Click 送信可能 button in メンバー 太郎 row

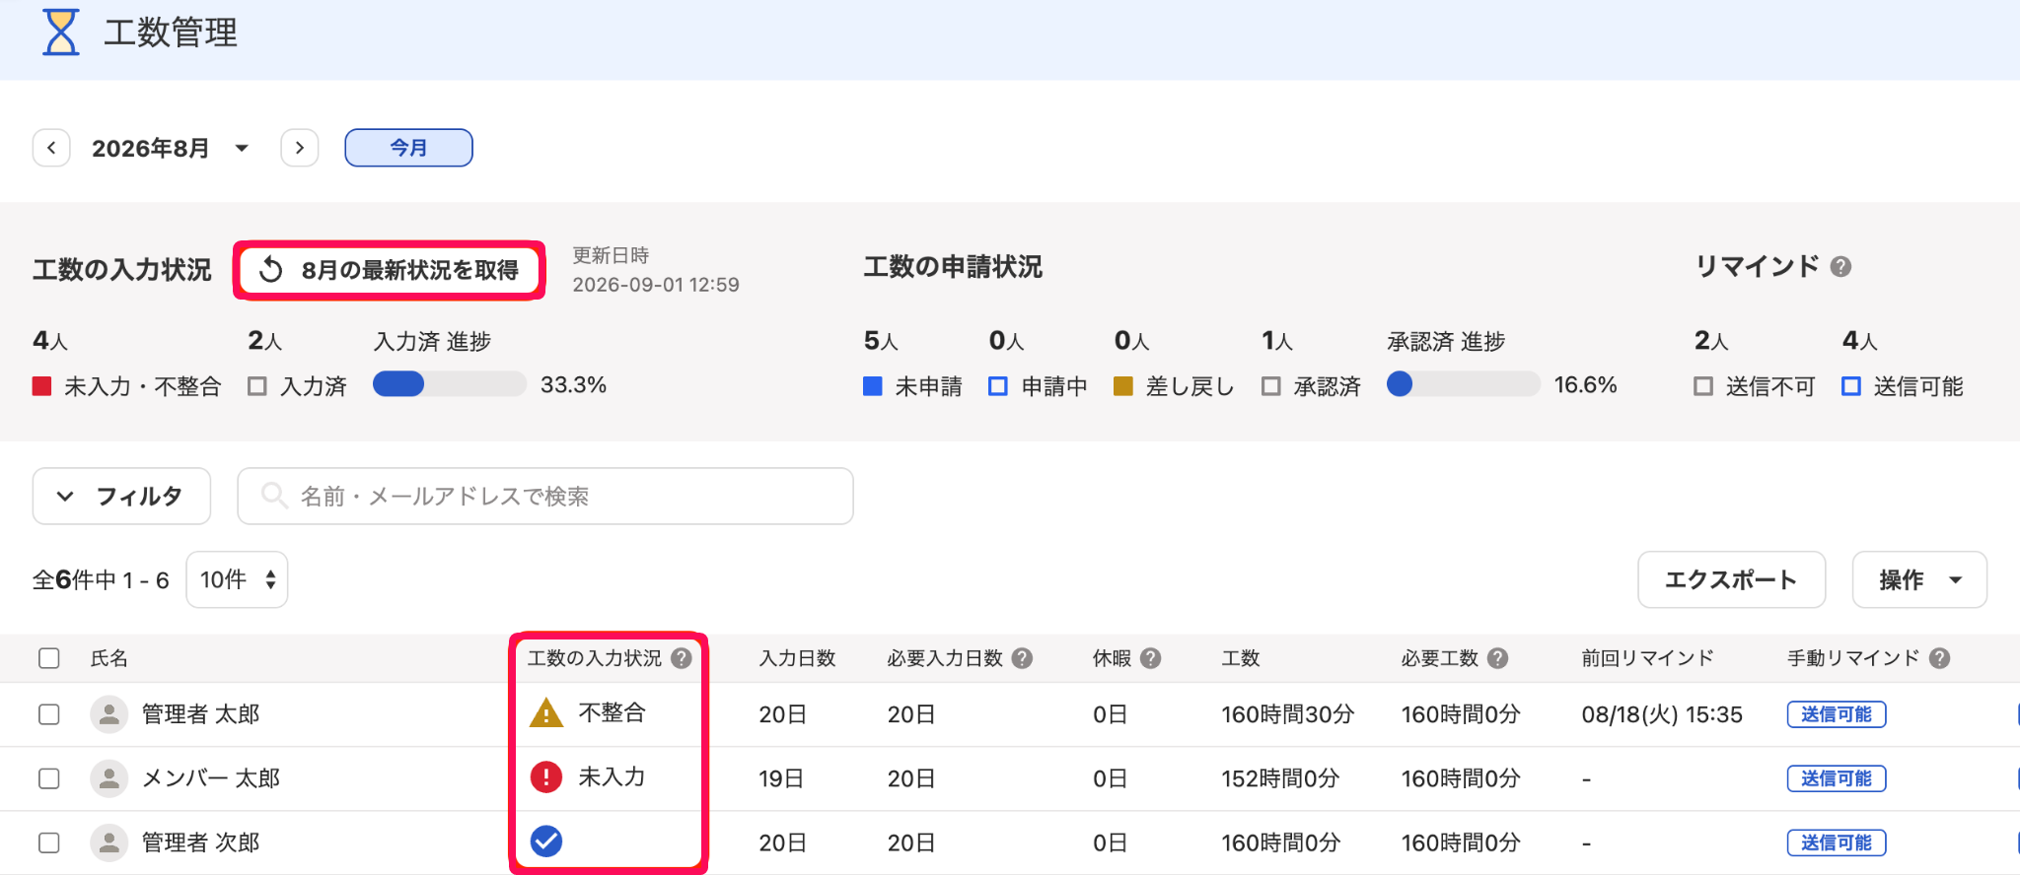click(1837, 778)
